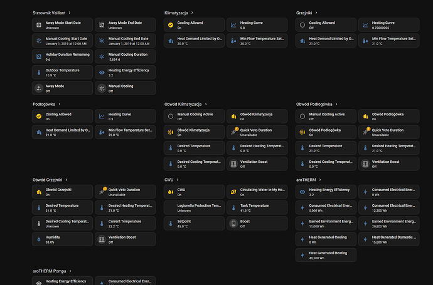Expand the Podłogówka section chevron

pyautogui.click(x=60, y=103)
